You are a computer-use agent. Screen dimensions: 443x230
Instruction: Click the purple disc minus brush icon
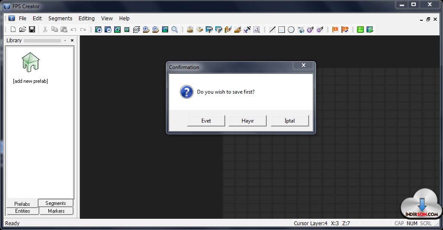(x=320, y=29)
